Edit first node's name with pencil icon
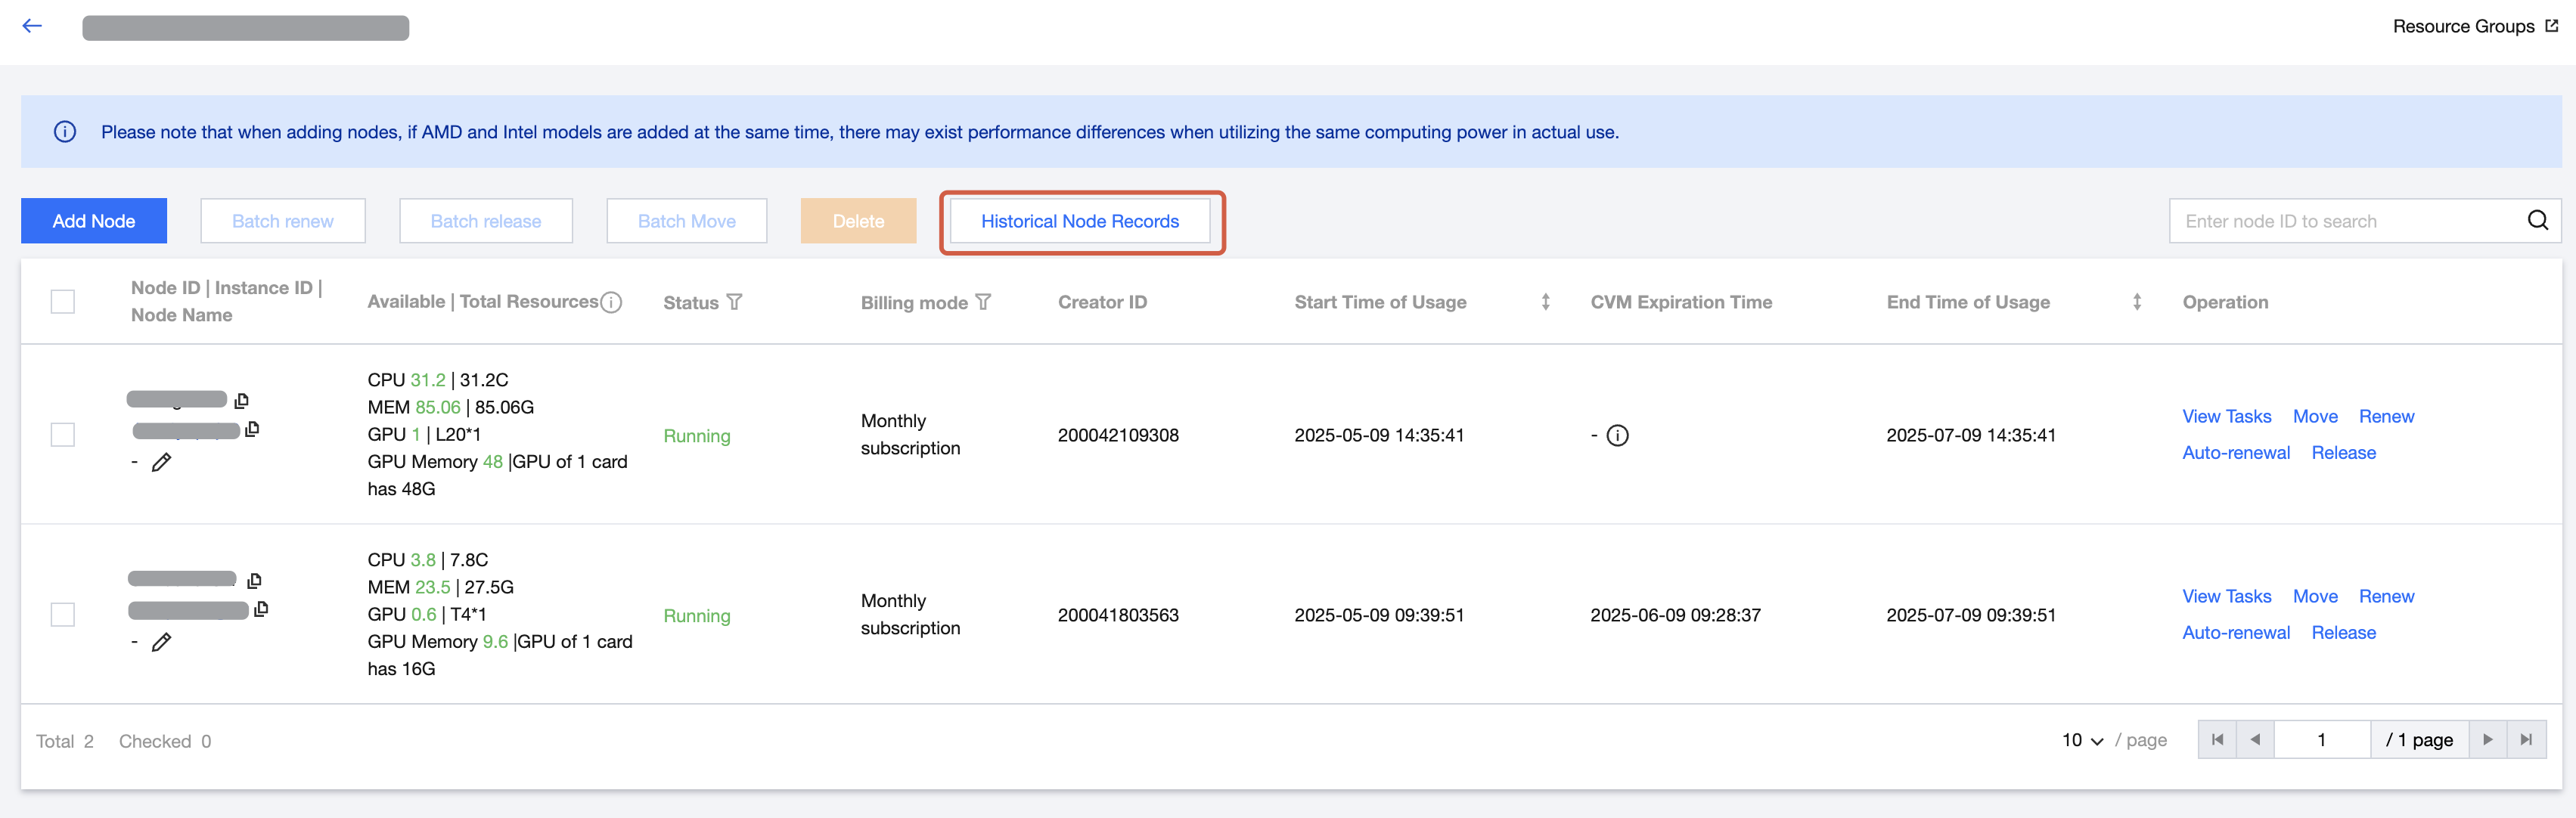 161,462
